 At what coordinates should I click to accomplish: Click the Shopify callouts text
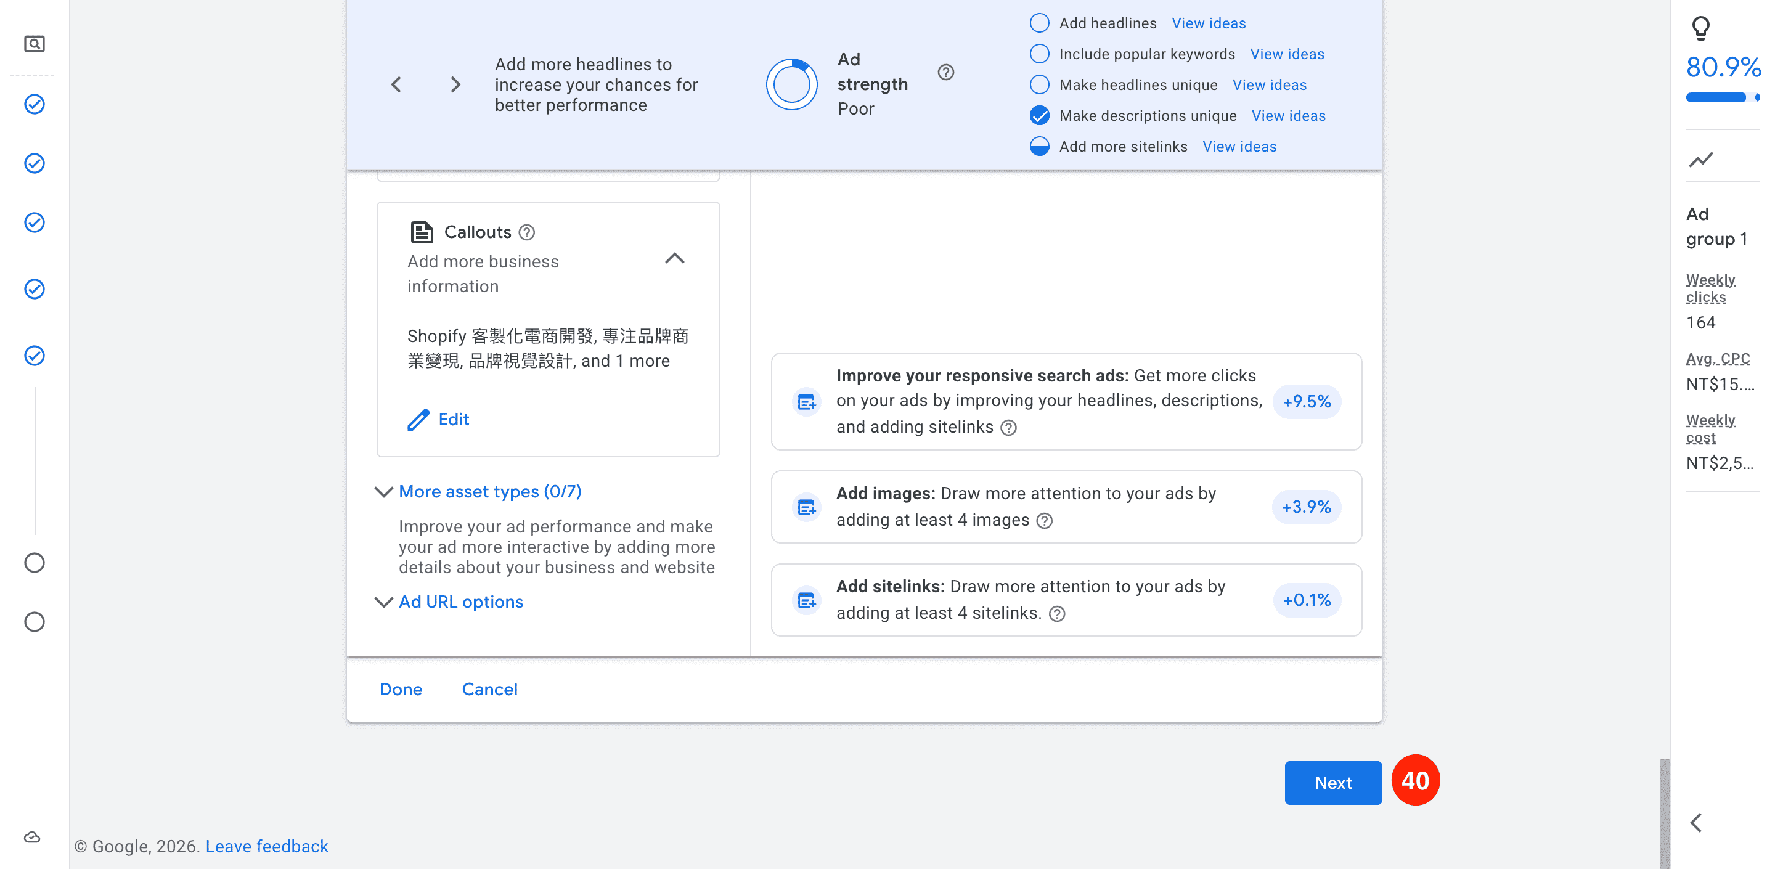(548, 349)
